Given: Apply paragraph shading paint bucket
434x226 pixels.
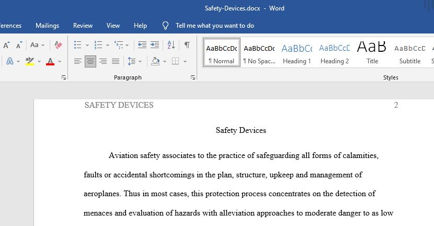Looking at the screenshot, I should [x=155, y=61].
